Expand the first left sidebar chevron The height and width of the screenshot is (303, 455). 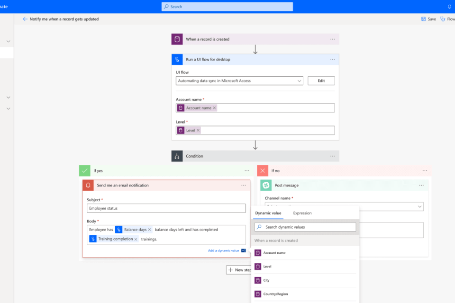click(8, 41)
